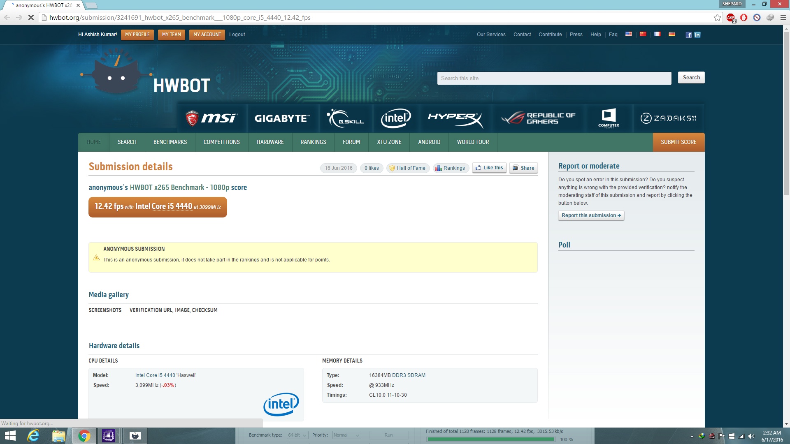
Task: Open the Hall of Fame link
Action: 408,168
